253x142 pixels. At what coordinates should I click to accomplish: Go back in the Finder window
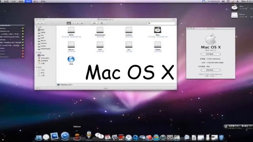(38, 23)
